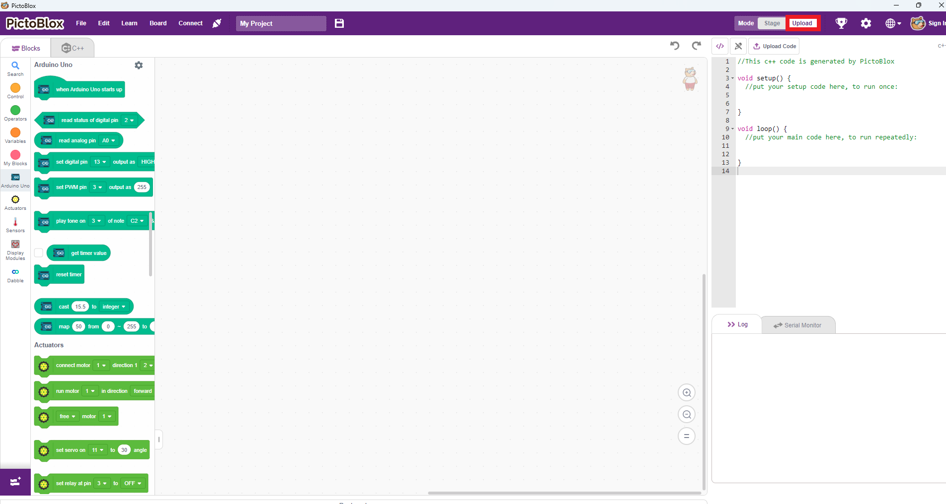
Task: Click the save project icon
Action: (x=339, y=23)
